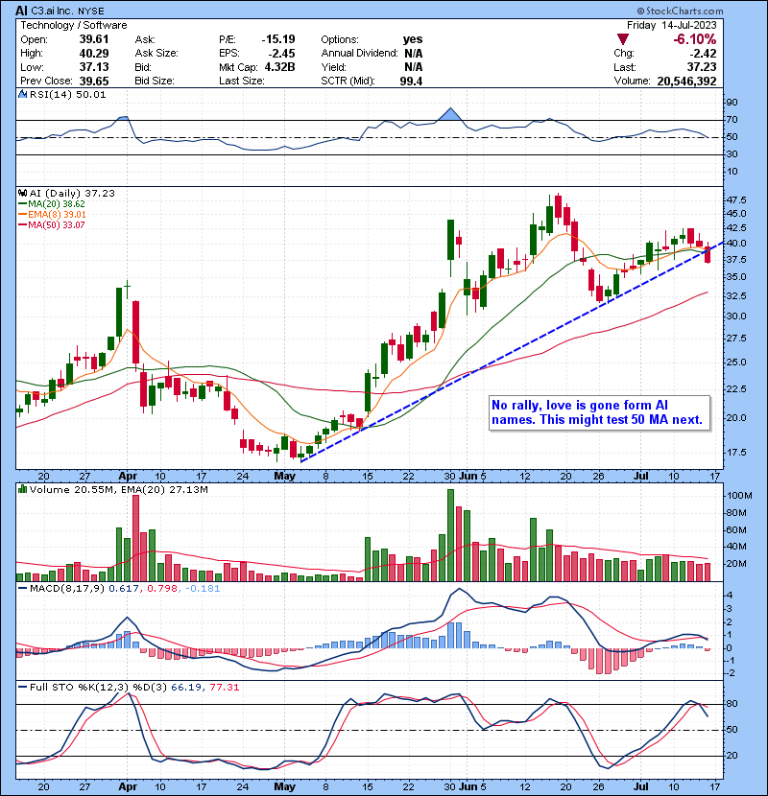Click the Technology / Software sector label
Image resolution: width=768 pixels, height=796 pixels.
(65, 26)
